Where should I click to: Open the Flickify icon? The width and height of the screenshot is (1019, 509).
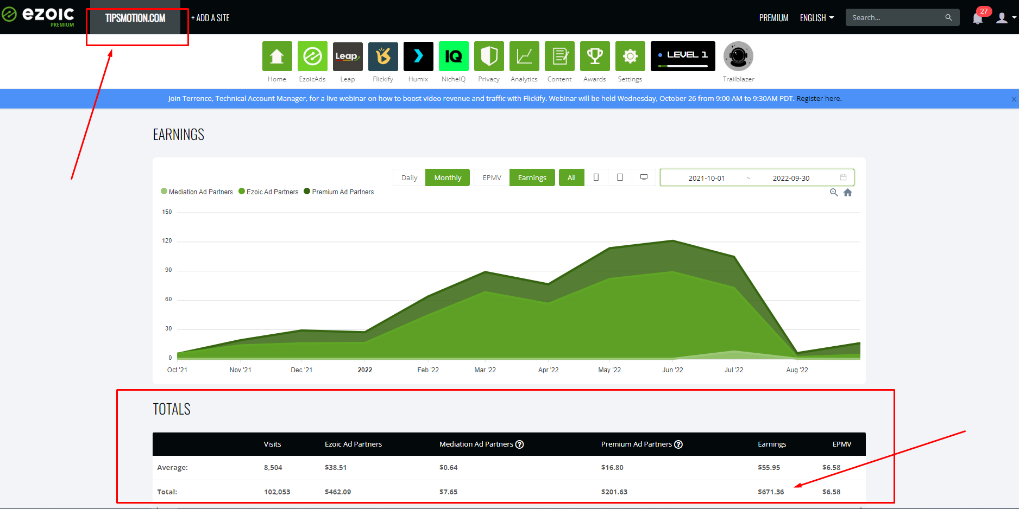(x=383, y=56)
